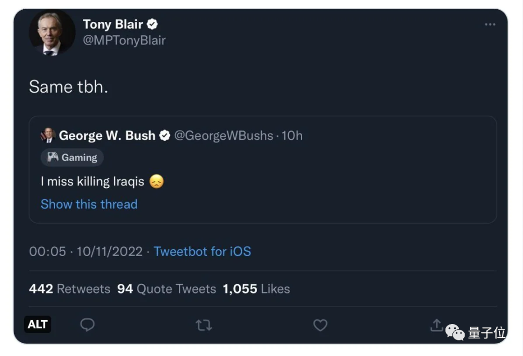Click the reply speech bubble icon
523x356 pixels.
(87, 325)
